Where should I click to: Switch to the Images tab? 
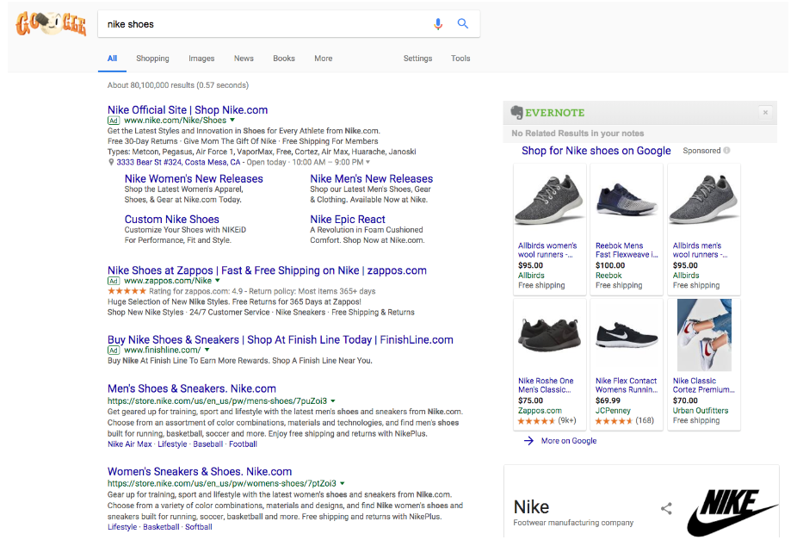201,59
